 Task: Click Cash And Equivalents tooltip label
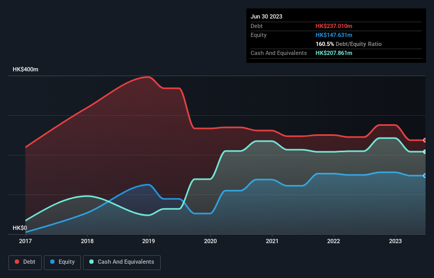tap(279, 53)
